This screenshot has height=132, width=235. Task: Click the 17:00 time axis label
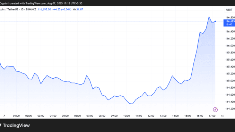[x=212, y=116]
